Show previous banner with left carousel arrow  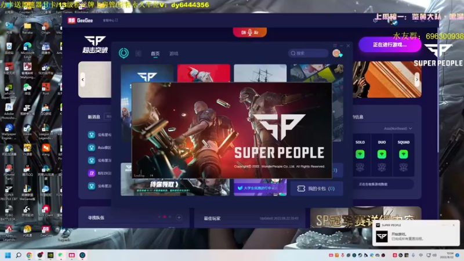coord(82,79)
